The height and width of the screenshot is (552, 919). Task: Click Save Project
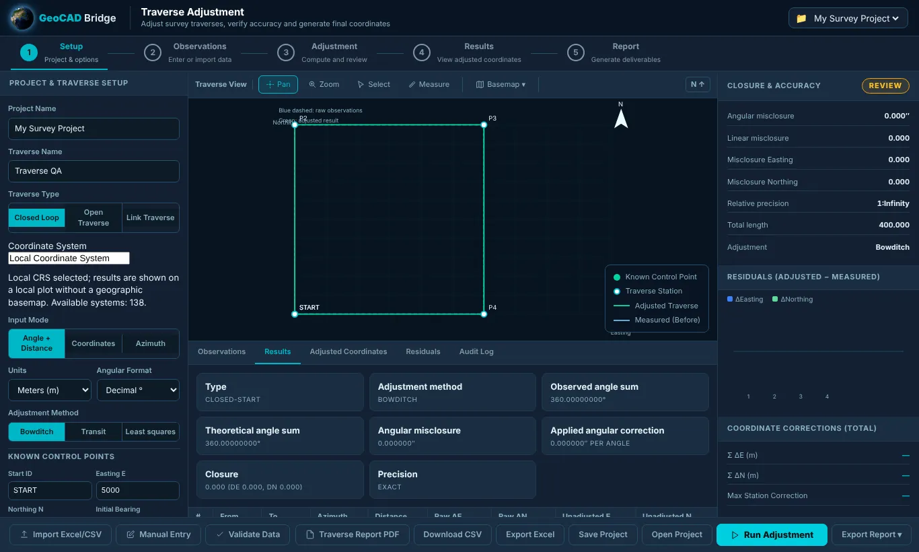(603, 534)
